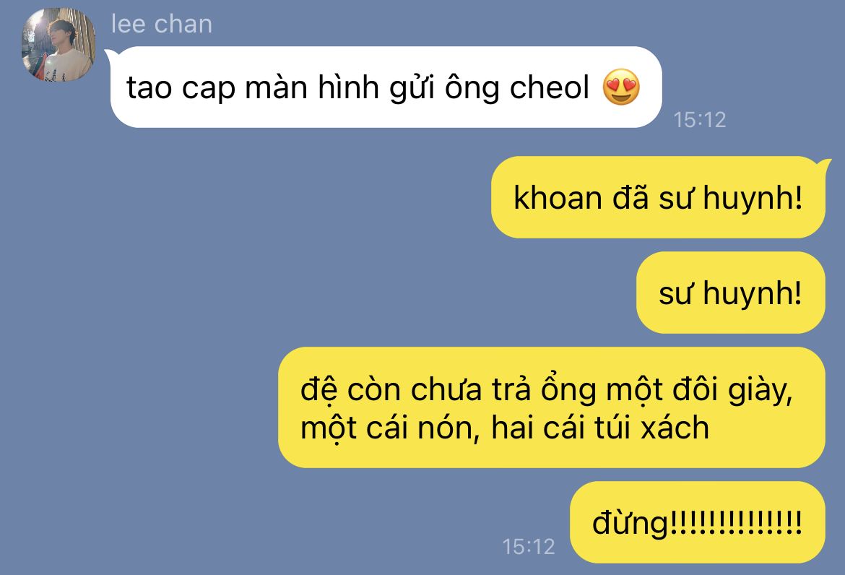The width and height of the screenshot is (845, 575).
Task: Open lee chan's profile avatar photo
Action: point(58,45)
